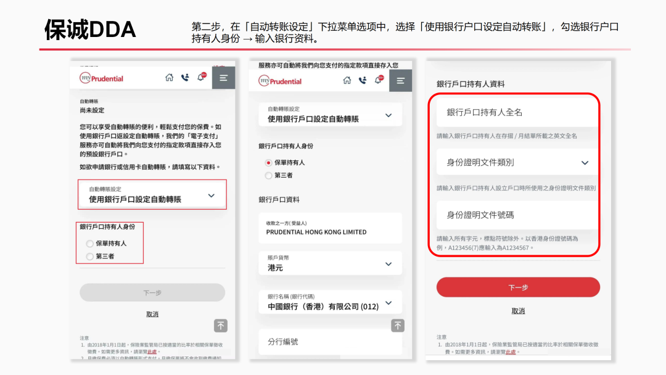Click 取消 link in left screen

[152, 315]
